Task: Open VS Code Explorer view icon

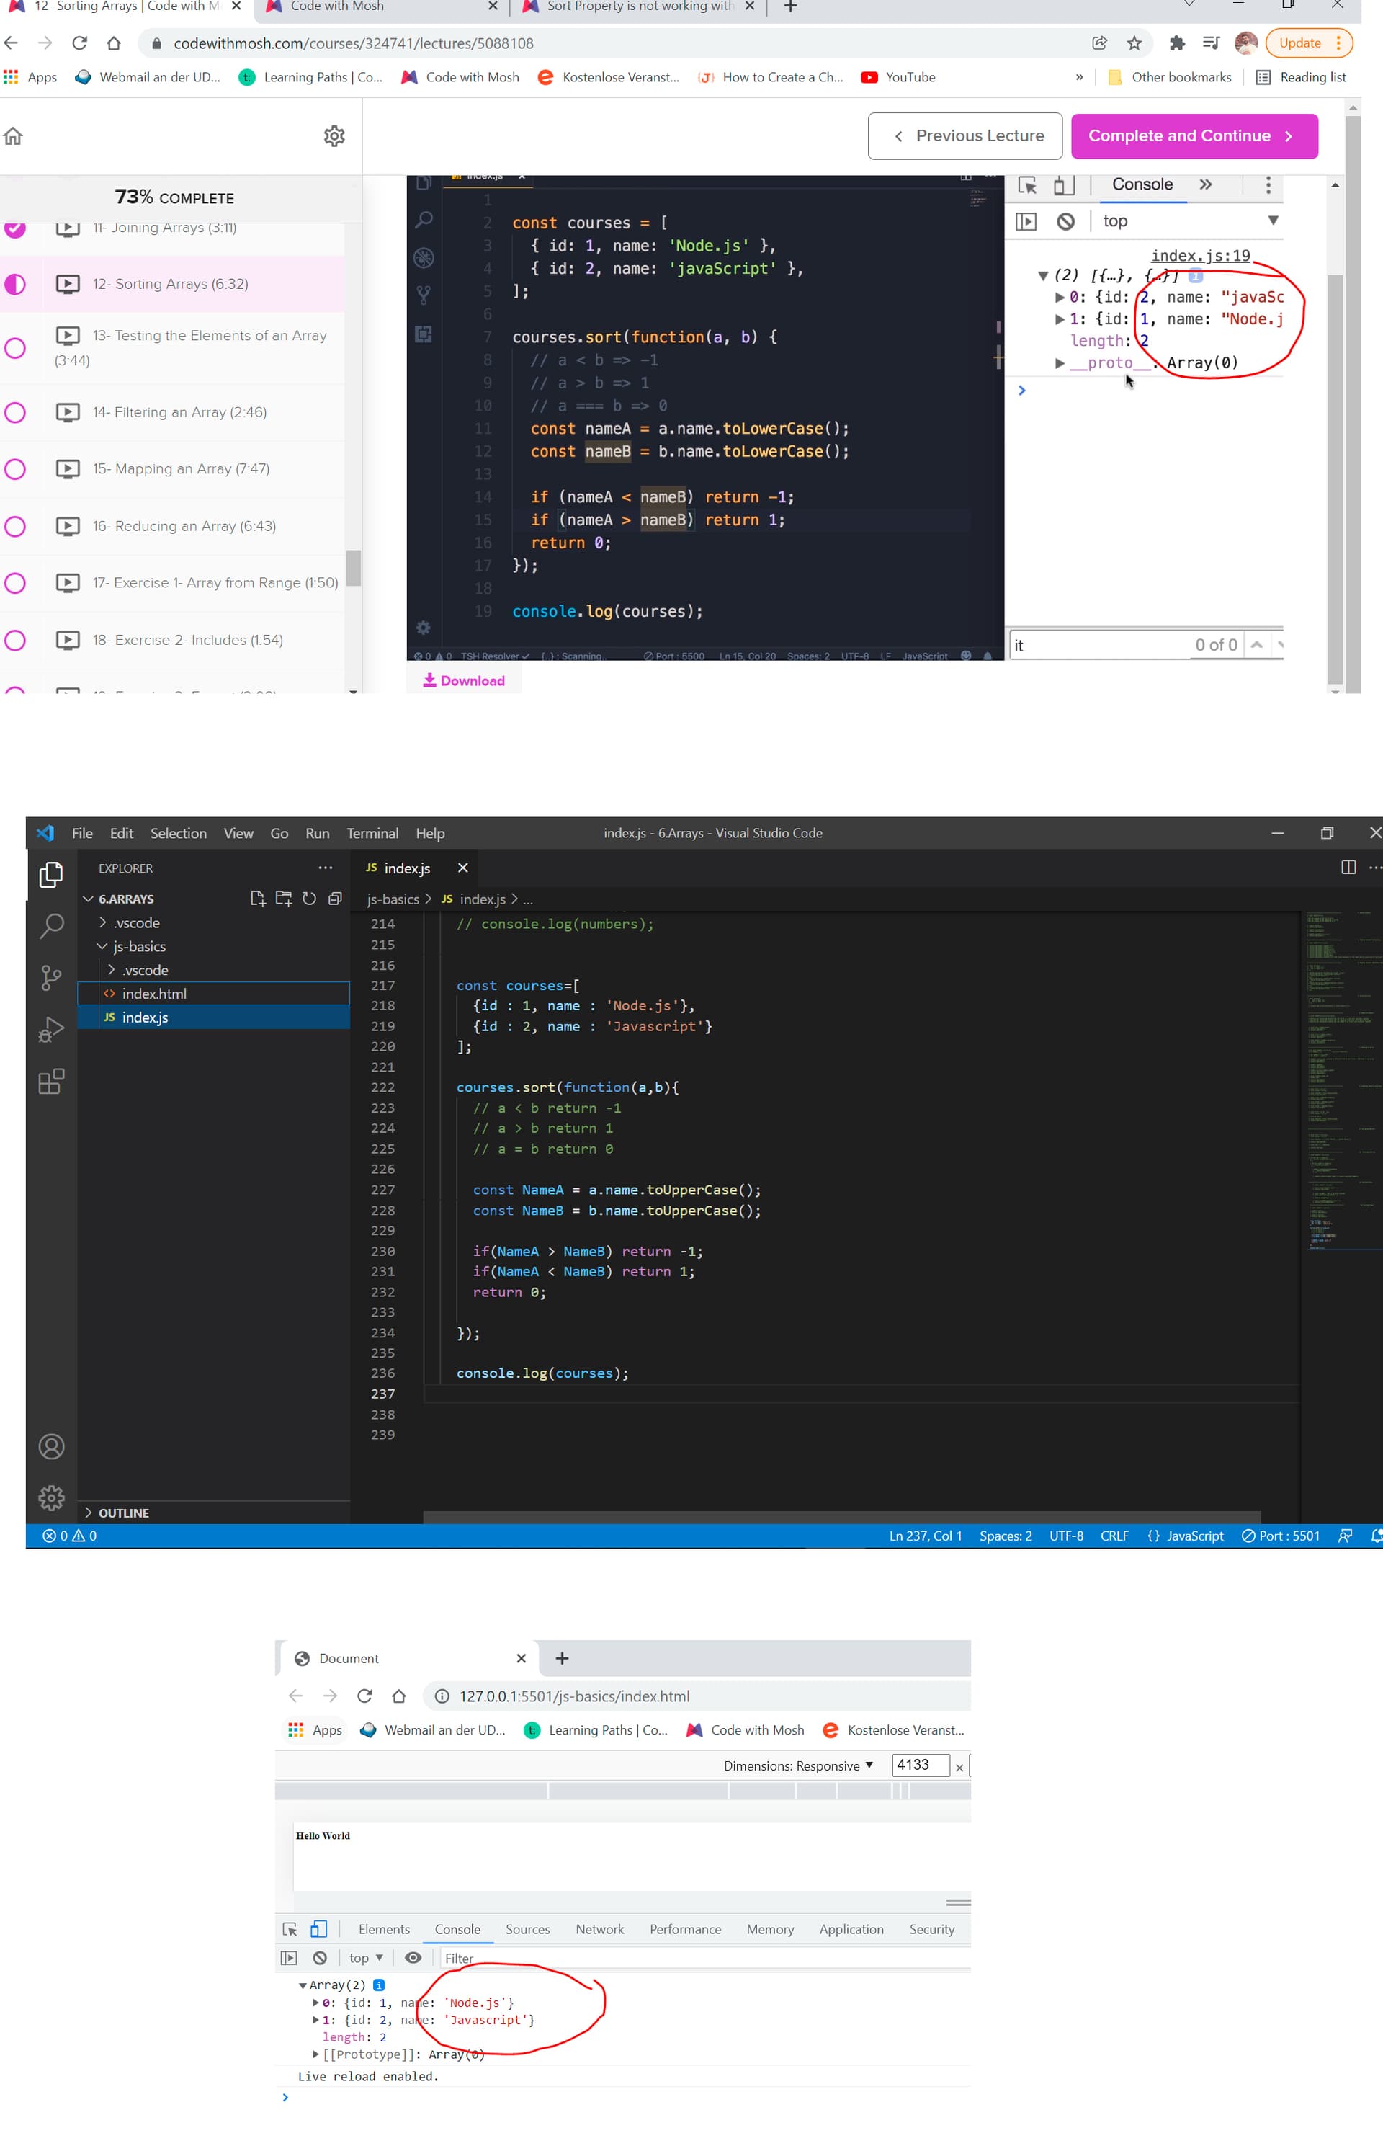Action: [51, 874]
